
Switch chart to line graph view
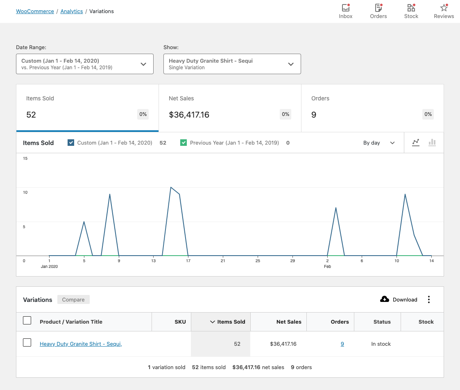click(x=415, y=143)
